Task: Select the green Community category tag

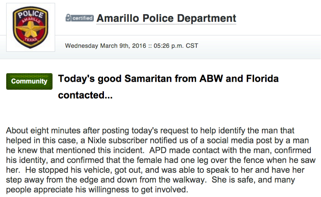Action: pyautogui.click(x=29, y=81)
